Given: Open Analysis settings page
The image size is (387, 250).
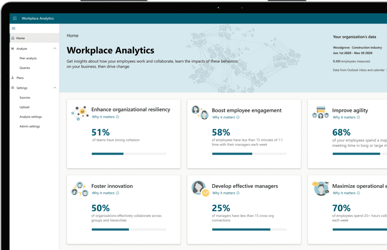Looking at the screenshot, I should tap(31, 117).
